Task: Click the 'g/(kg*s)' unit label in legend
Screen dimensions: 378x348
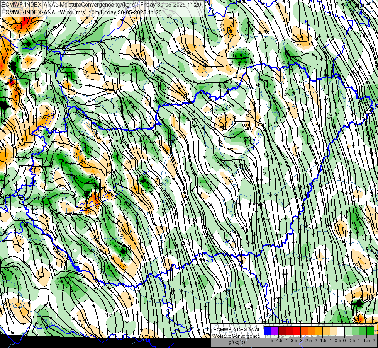Action: pos(237,343)
